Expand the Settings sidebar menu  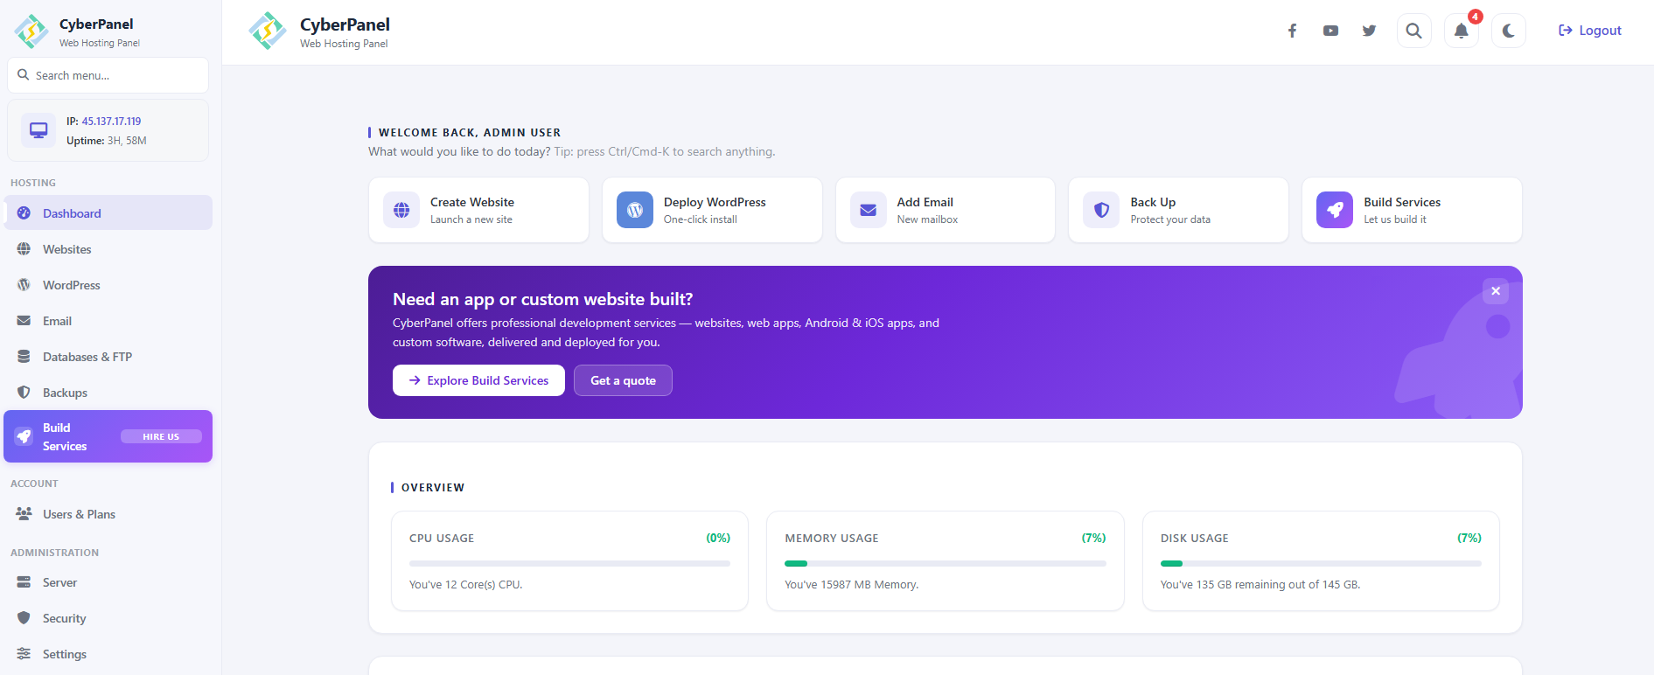click(x=108, y=654)
